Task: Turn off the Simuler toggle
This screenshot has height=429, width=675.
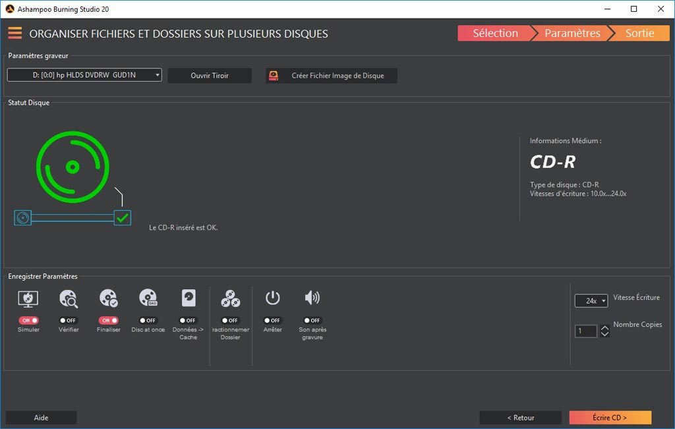Action: 28,320
